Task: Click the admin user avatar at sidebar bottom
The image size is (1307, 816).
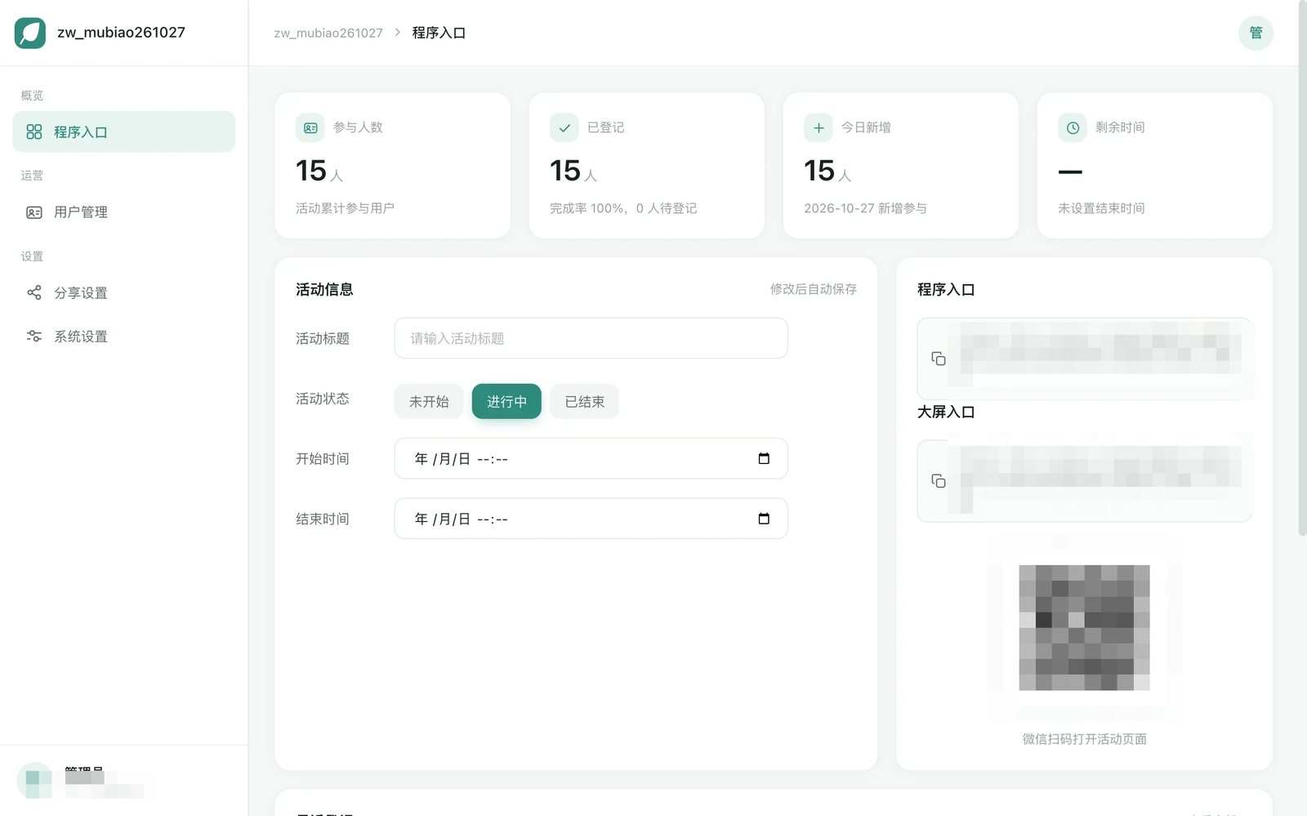Action: click(x=34, y=780)
